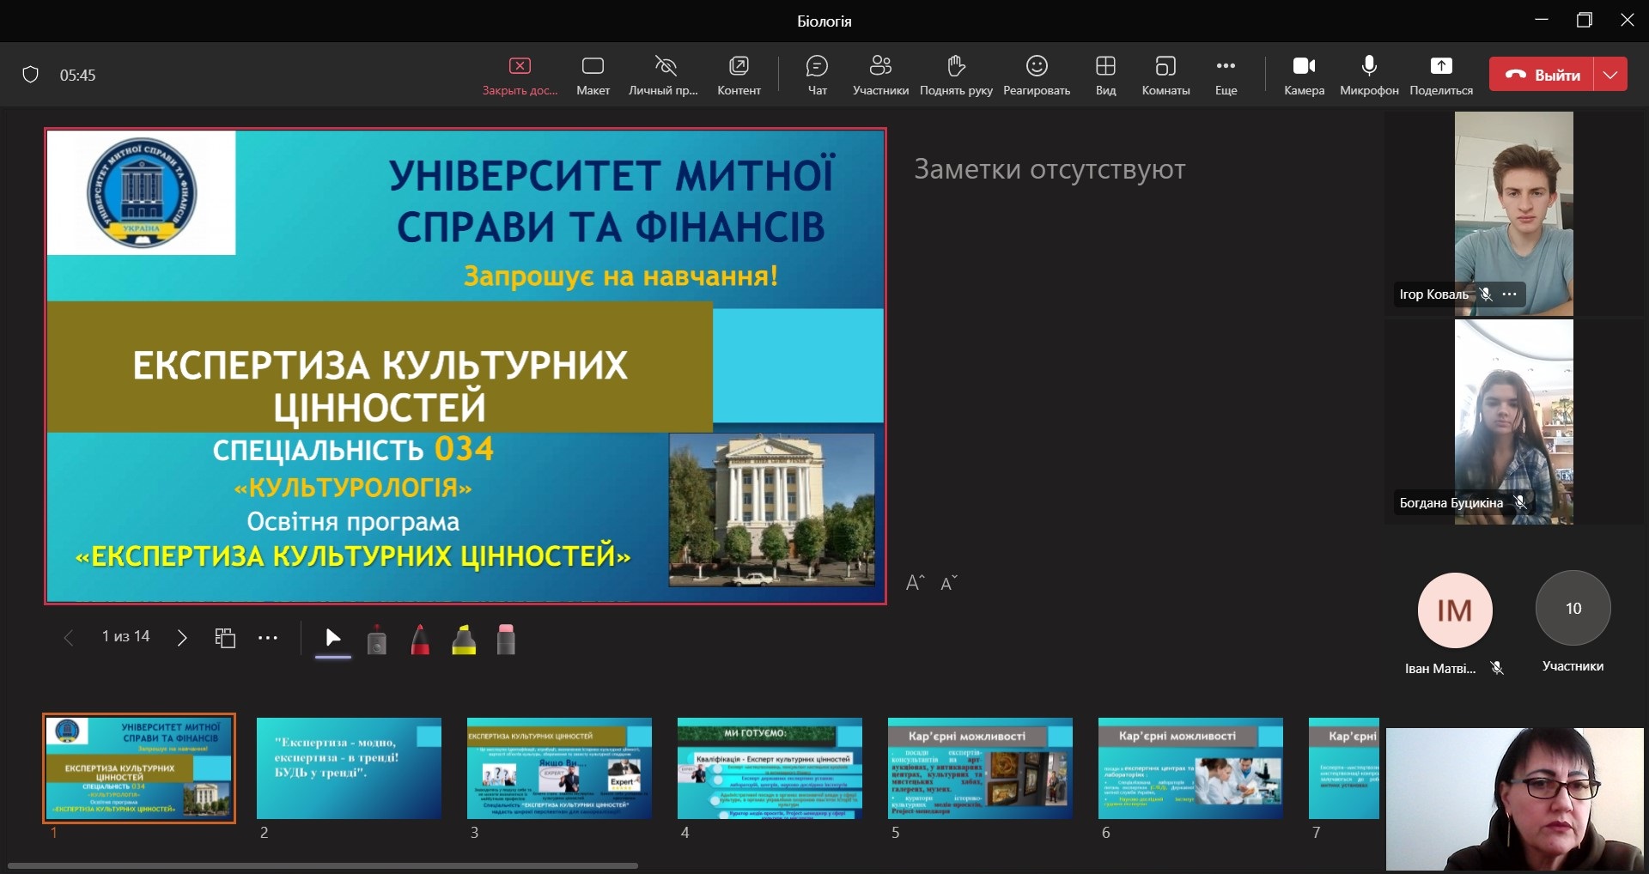Increase notes font size
Viewport: 1649px width, 874px height.
point(916,583)
